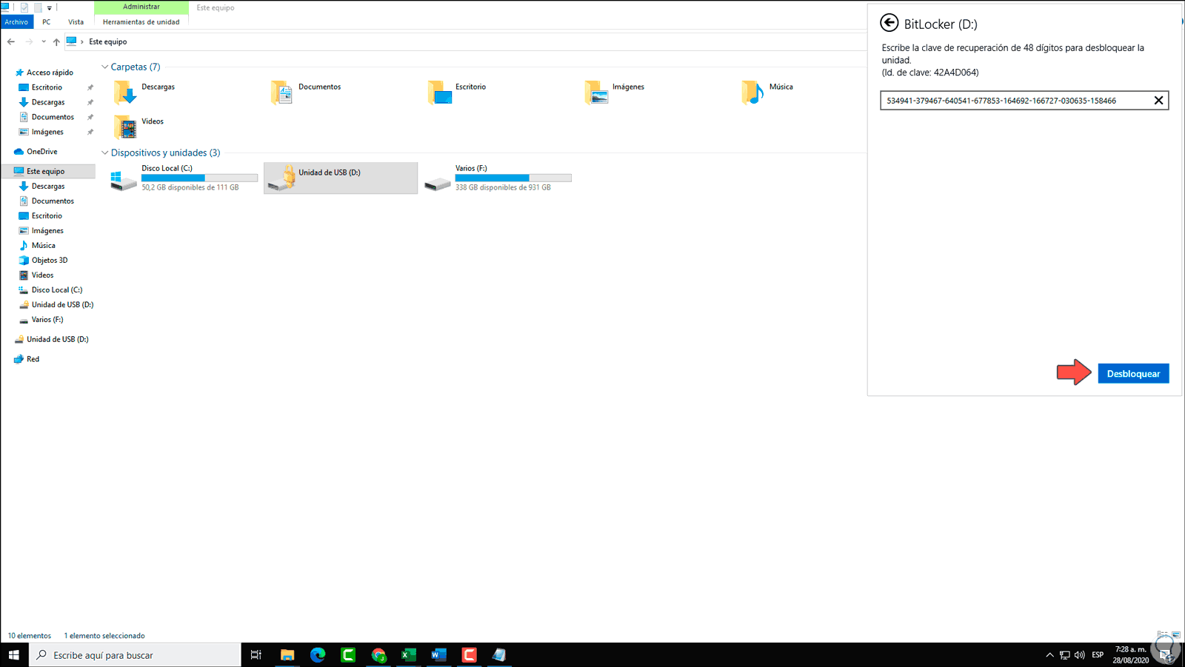Open Google Chrome from the taskbar
1185x667 pixels.
[x=378, y=654]
